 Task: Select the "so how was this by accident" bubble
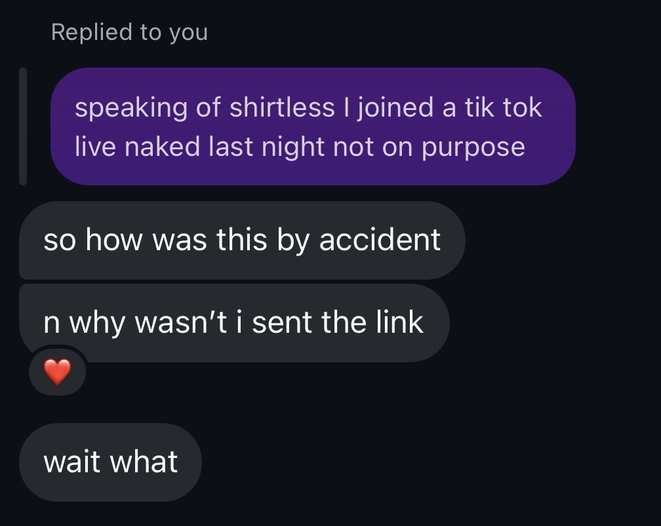(241, 240)
